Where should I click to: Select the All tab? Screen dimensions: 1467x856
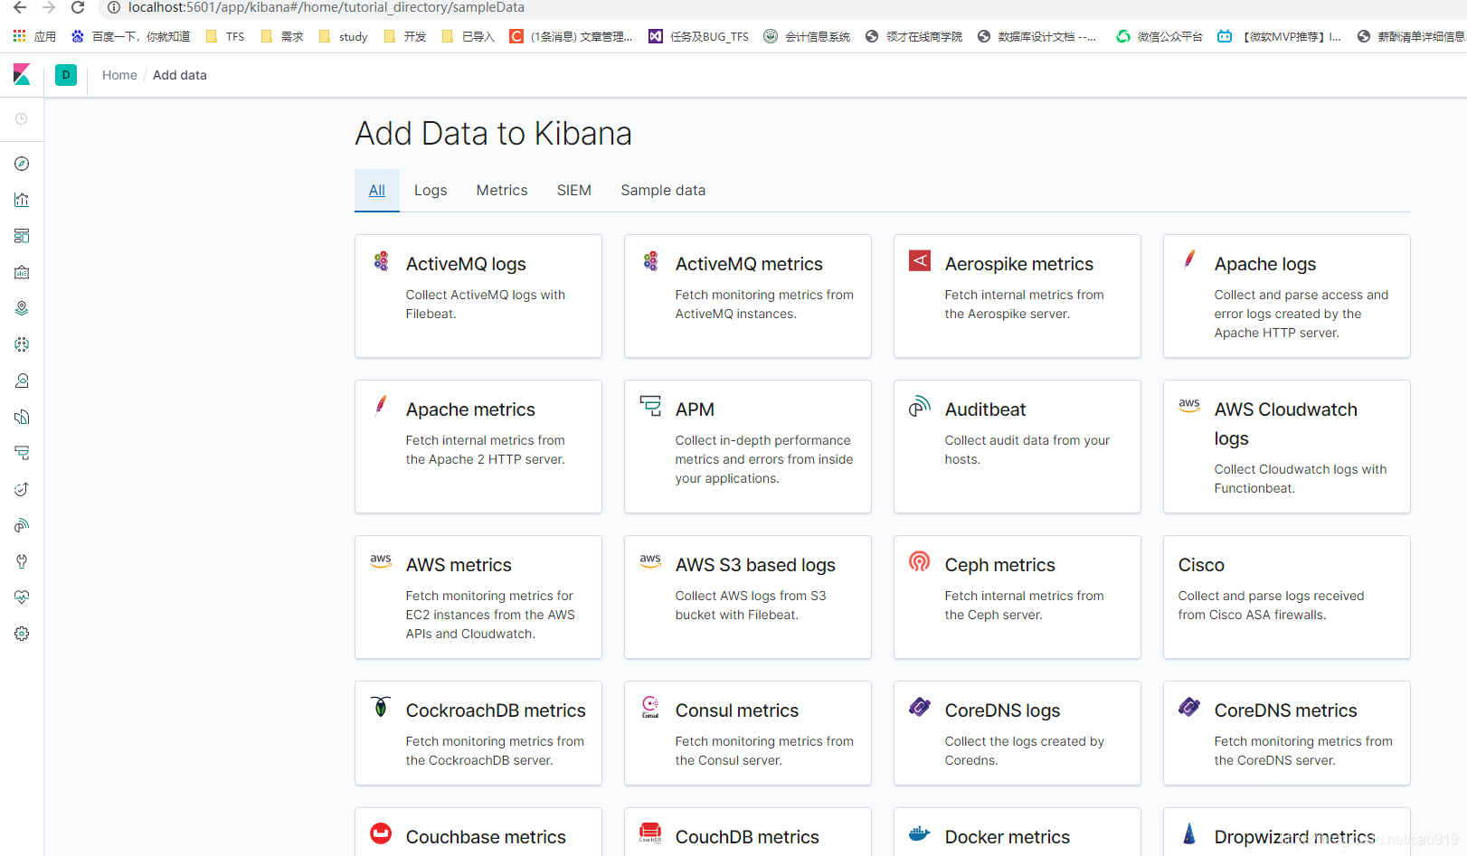click(377, 190)
